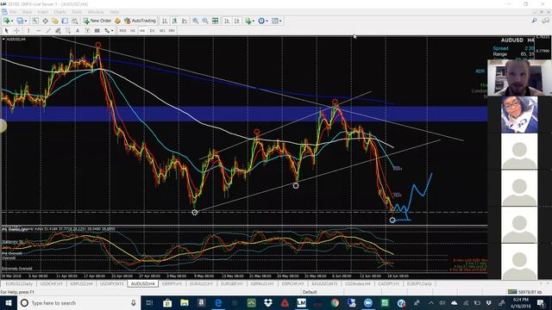Viewport: 552px width, 310px height.
Task: Open the Charts menu
Action: (60, 12)
